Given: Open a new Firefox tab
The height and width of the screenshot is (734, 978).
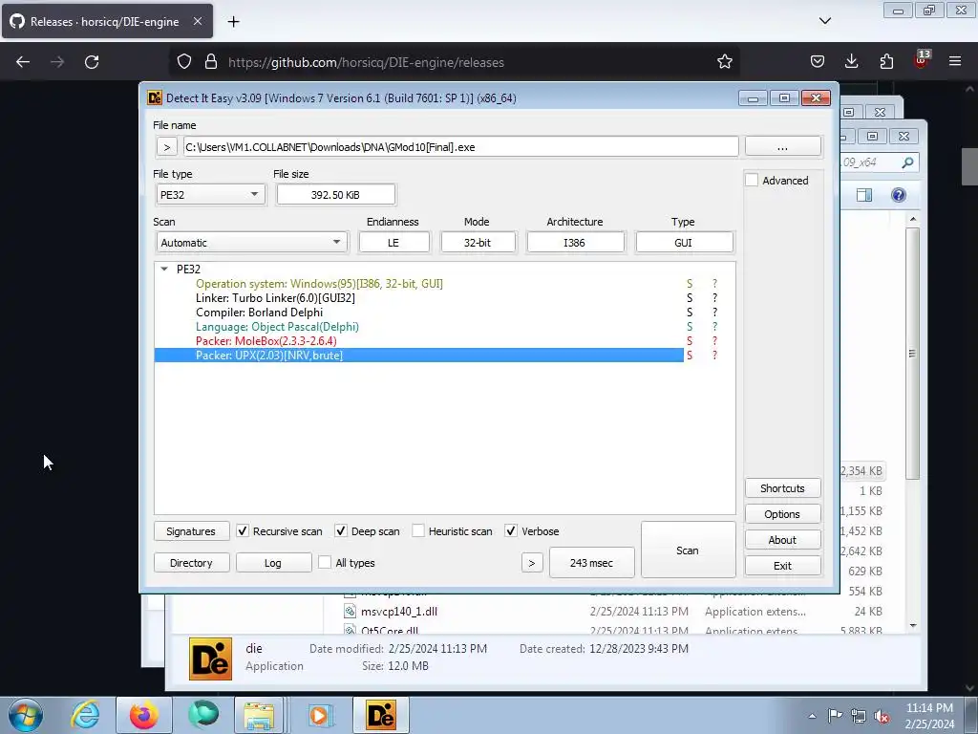Looking at the screenshot, I should 233,22.
